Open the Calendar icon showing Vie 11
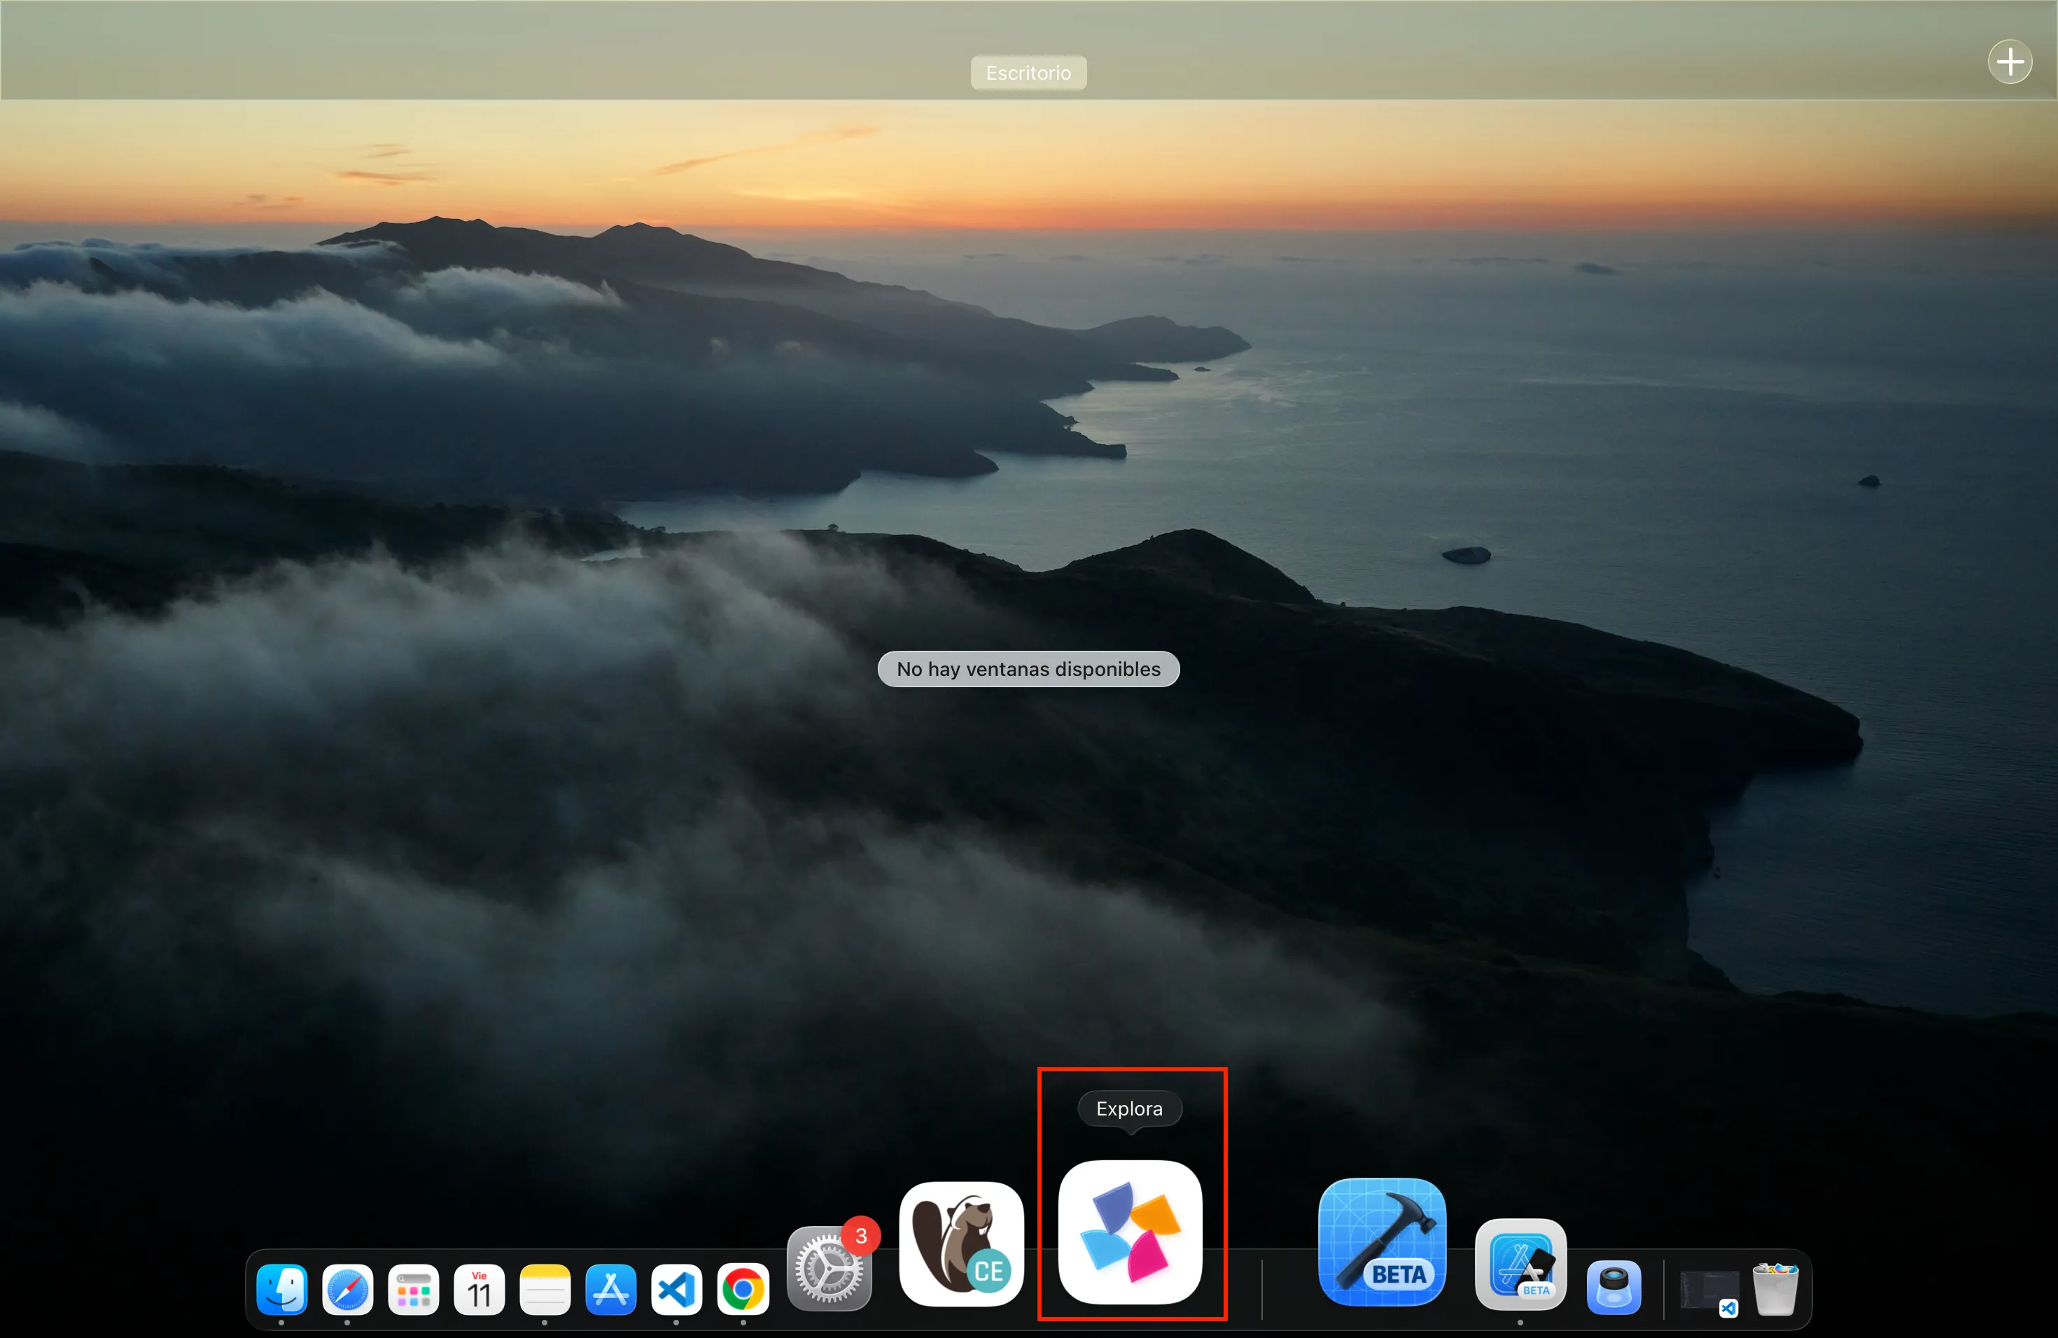The image size is (2058, 1338). pyautogui.click(x=479, y=1290)
